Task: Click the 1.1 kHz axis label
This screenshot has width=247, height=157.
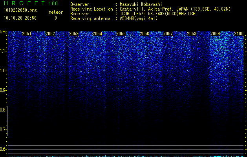Action: point(3,51)
